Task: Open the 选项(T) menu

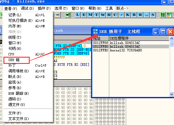Action: [61, 8]
